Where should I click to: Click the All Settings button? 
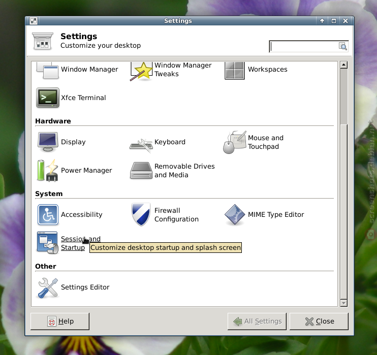[x=257, y=321]
